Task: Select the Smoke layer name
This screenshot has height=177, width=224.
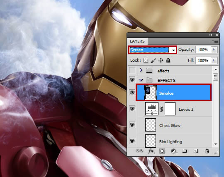Action: (166, 93)
